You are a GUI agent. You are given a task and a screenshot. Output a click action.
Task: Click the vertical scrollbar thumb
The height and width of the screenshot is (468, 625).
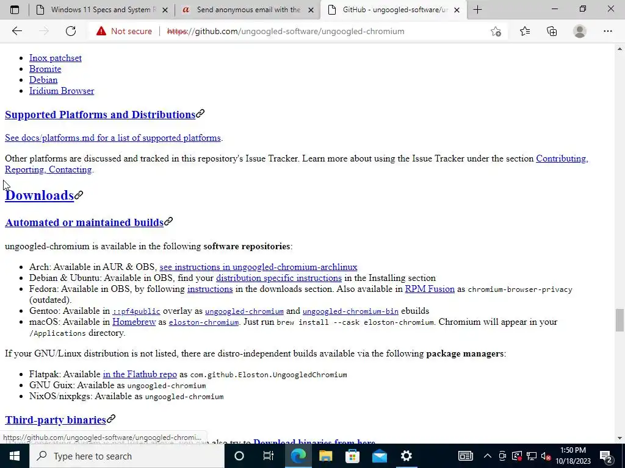pyautogui.click(x=620, y=319)
